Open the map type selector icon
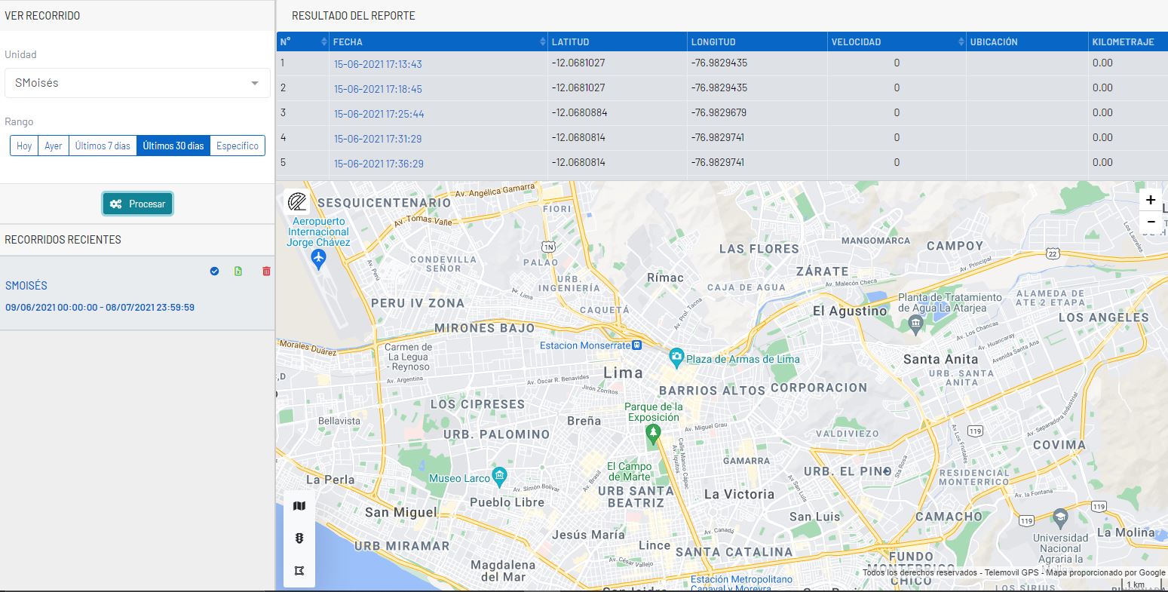This screenshot has width=1168, height=592. (x=299, y=506)
